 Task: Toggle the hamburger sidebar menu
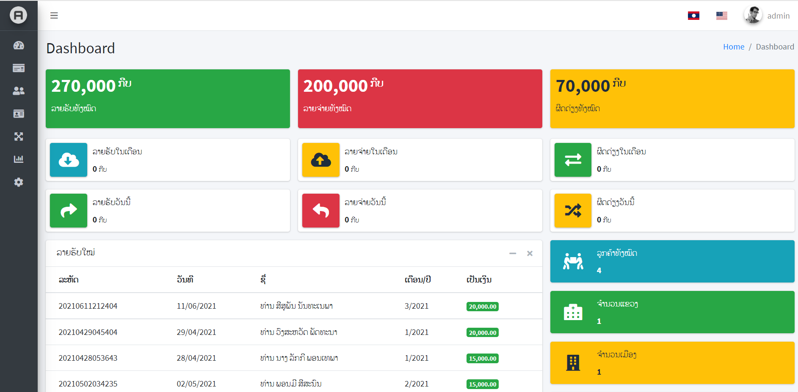54,16
